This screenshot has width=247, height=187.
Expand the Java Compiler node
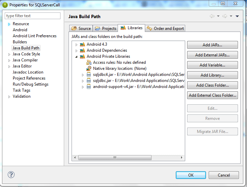click(x=9, y=60)
